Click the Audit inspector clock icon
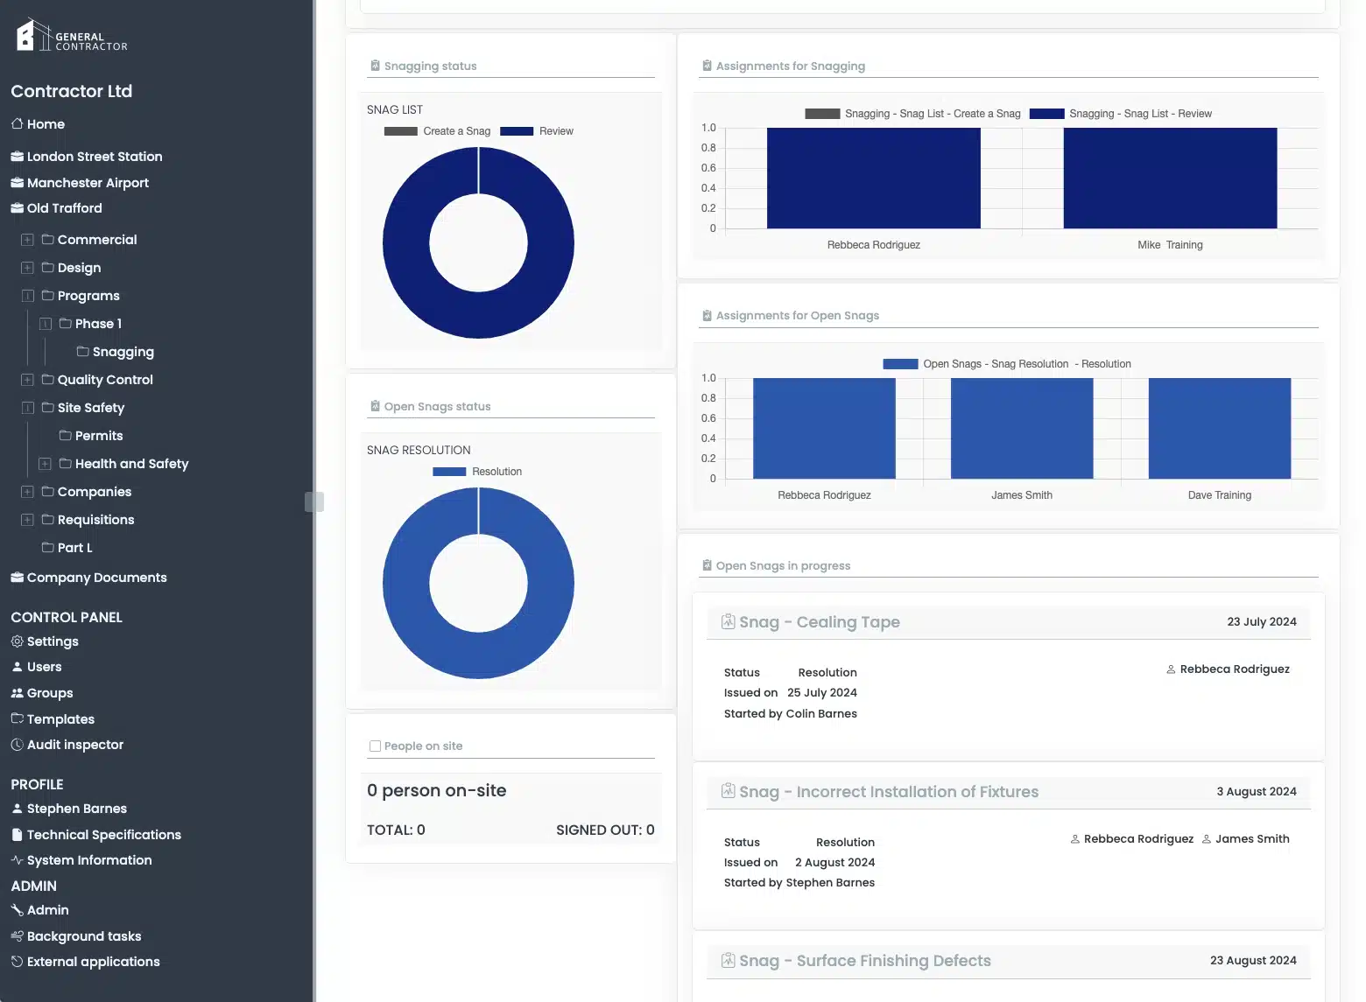This screenshot has width=1366, height=1002. point(17,745)
